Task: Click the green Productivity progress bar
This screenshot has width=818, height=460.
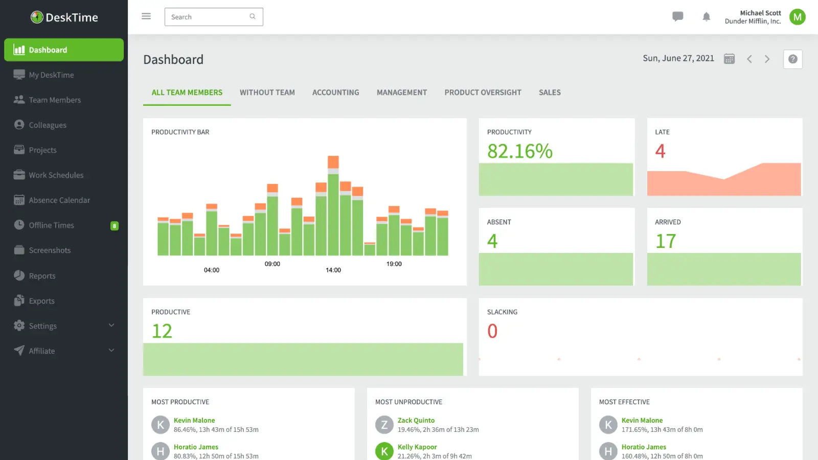Action: [x=556, y=179]
